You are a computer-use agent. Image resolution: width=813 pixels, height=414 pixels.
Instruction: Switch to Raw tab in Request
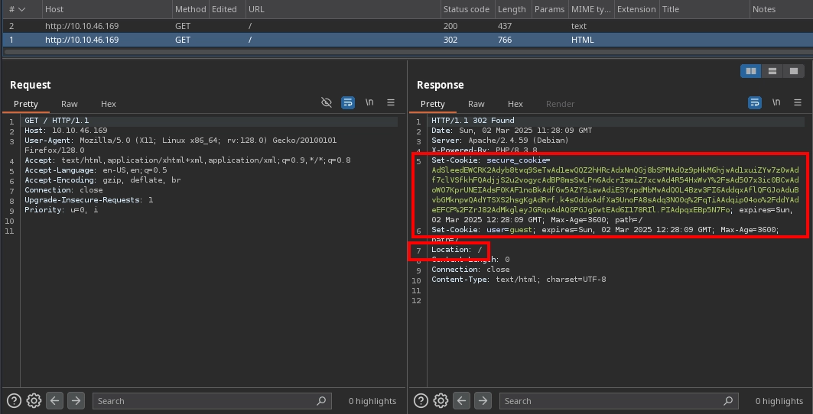[x=70, y=104]
